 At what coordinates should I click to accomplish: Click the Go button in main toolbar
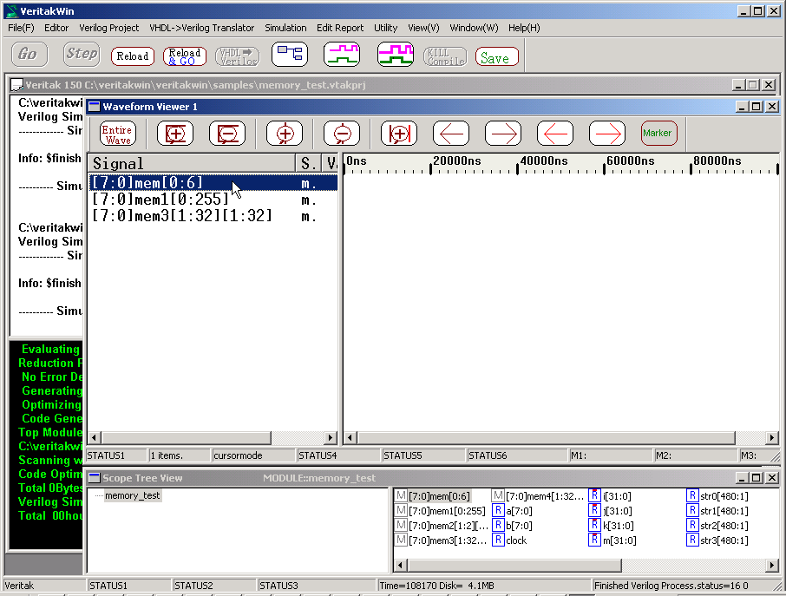[29, 54]
